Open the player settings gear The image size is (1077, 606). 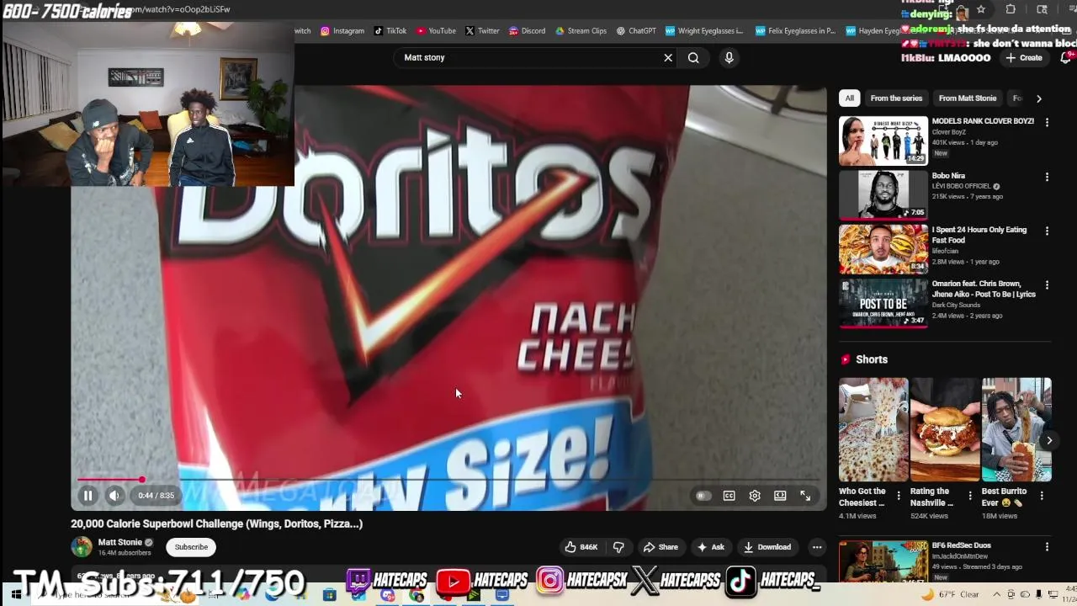(755, 496)
